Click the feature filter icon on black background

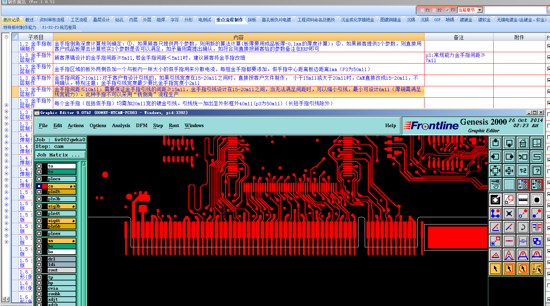(495, 200)
